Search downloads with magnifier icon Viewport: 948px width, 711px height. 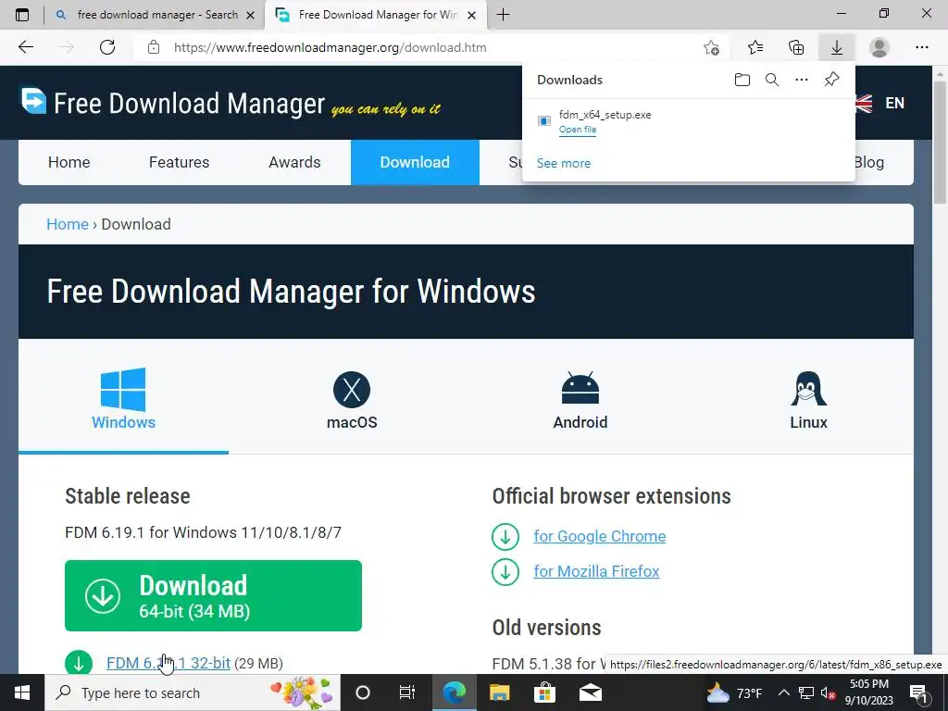[x=772, y=80]
